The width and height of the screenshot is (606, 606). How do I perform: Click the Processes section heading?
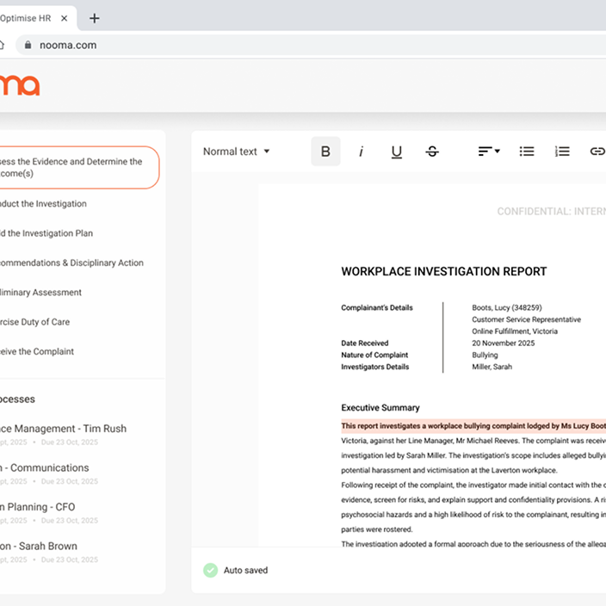click(17, 399)
